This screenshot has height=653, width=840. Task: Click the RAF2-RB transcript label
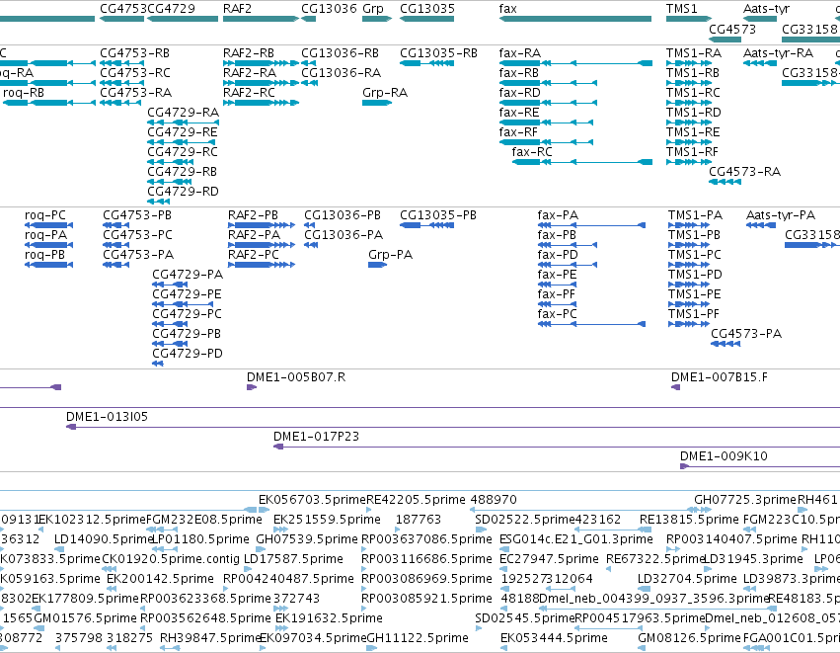[249, 53]
